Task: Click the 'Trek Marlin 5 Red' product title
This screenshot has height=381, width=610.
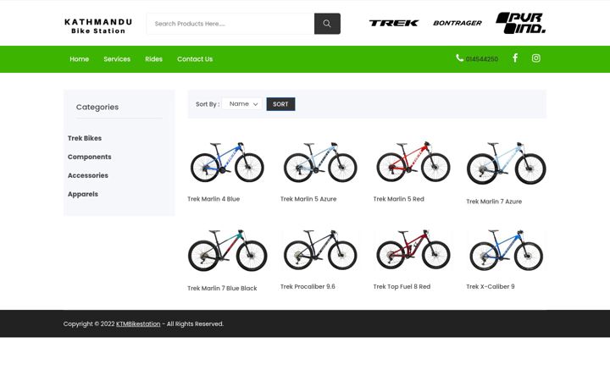Action: pyautogui.click(x=399, y=199)
